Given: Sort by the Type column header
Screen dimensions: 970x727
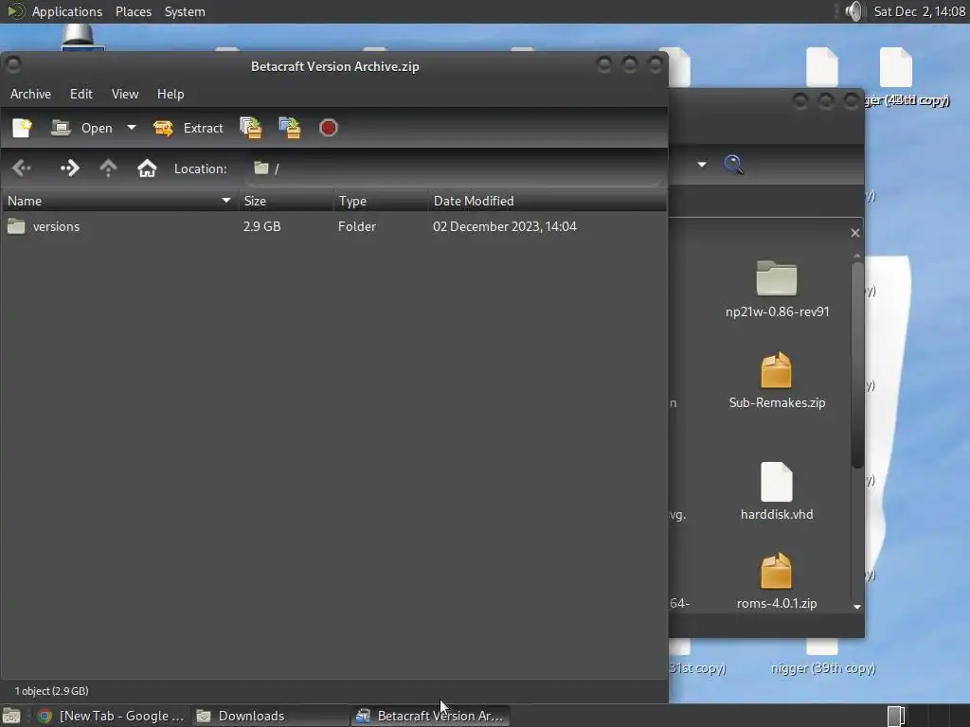Looking at the screenshot, I should 381,201.
